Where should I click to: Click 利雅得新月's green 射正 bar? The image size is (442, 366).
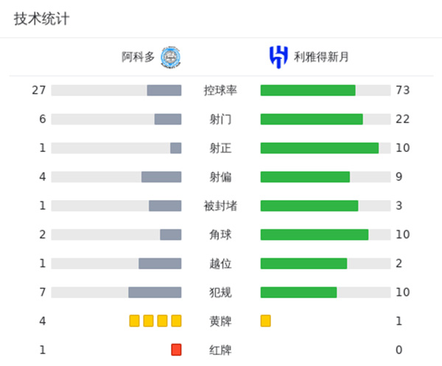pos(319,148)
